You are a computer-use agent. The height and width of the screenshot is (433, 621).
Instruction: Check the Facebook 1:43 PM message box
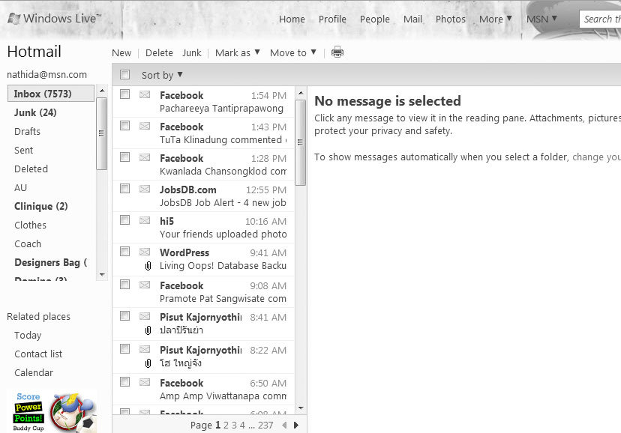[x=124, y=126]
